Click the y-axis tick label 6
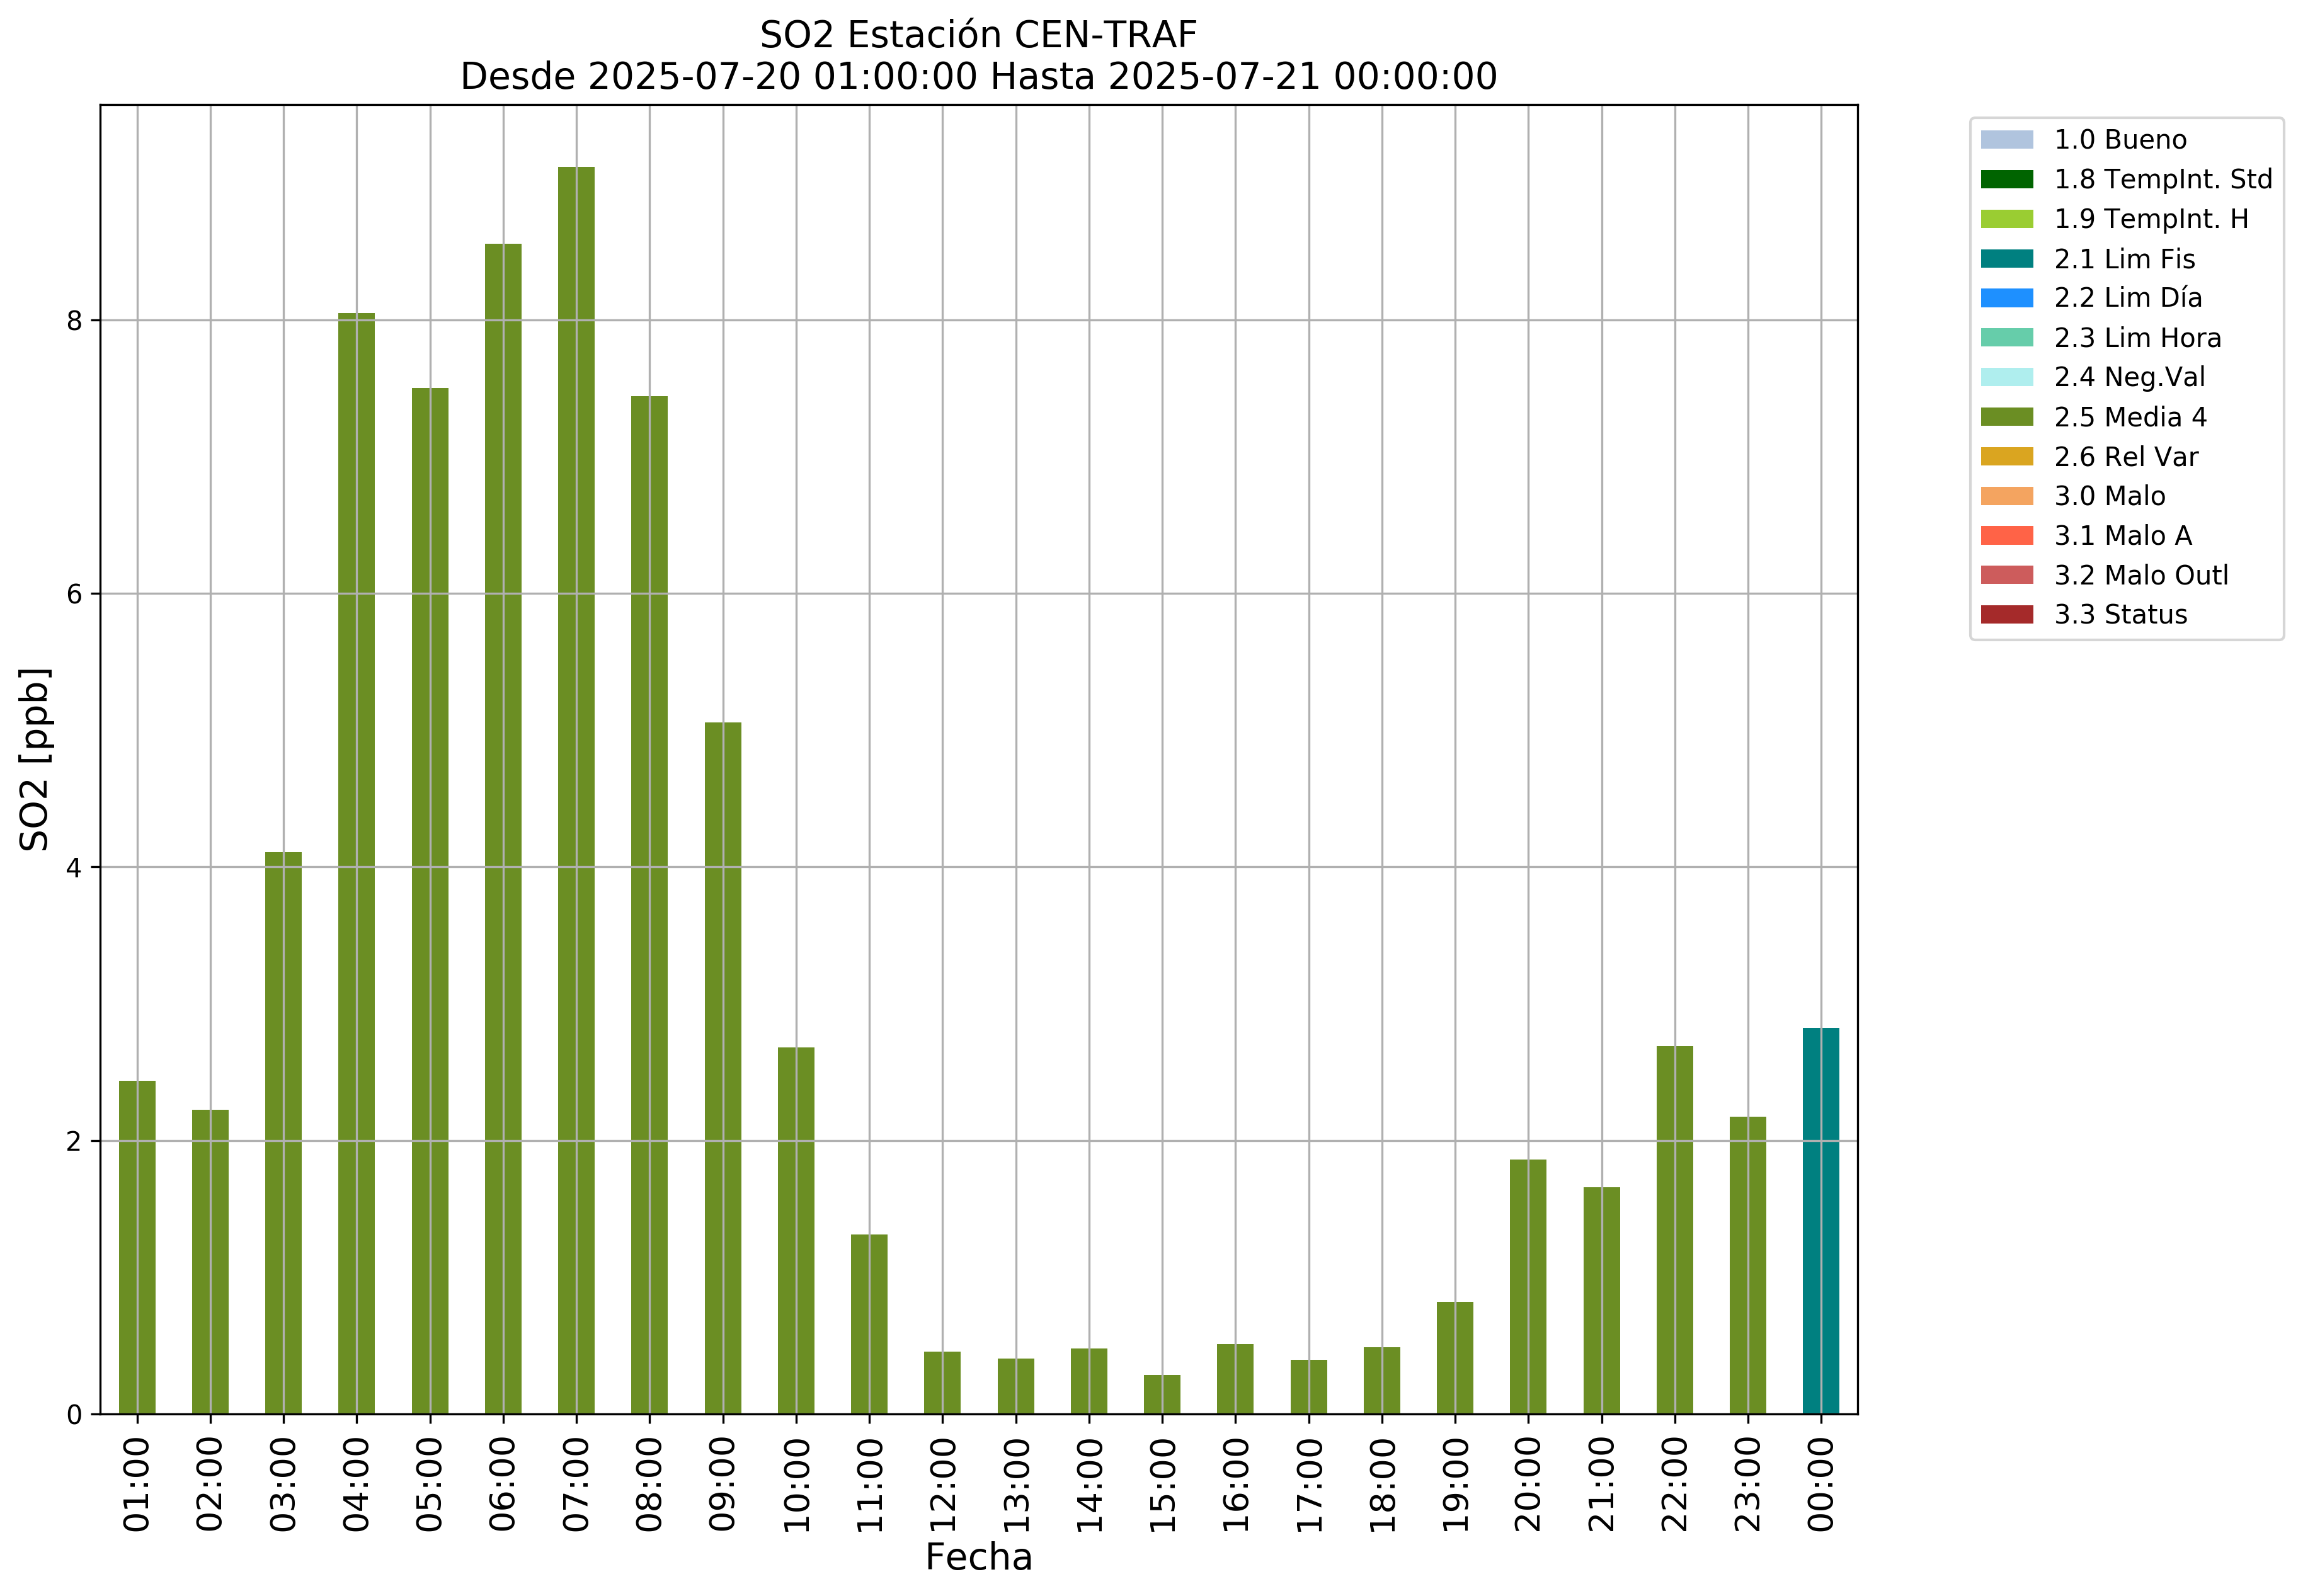The height and width of the screenshot is (1596, 2303). click(x=74, y=594)
